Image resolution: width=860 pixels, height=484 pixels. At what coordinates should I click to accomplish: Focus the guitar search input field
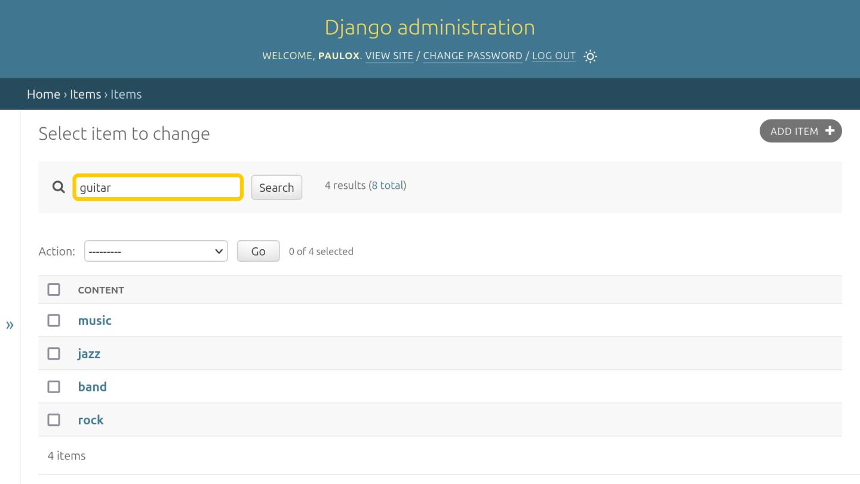(158, 187)
